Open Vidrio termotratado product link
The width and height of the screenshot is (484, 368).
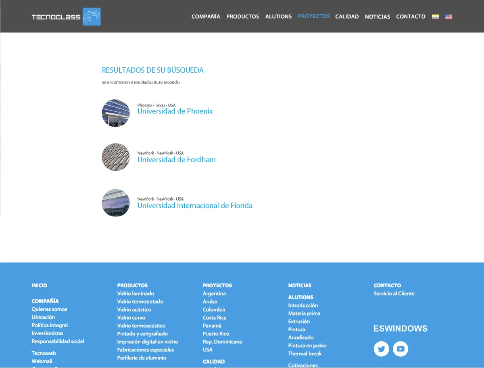coord(140,301)
